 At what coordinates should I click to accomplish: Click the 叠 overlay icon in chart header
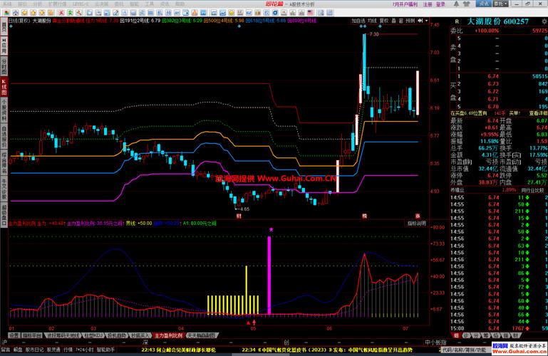pos(393,21)
